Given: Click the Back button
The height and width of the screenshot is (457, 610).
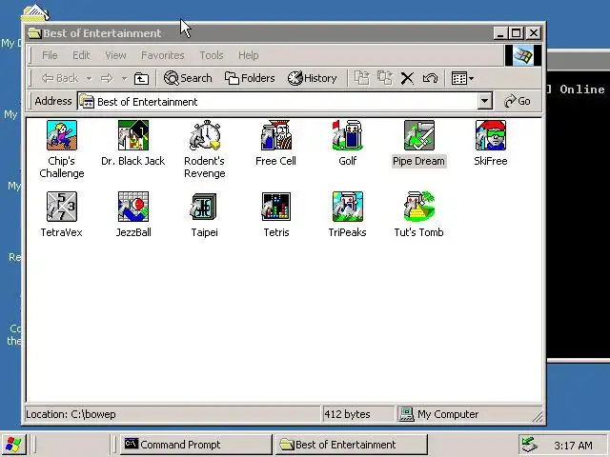Looking at the screenshot, I should point(60,78).
